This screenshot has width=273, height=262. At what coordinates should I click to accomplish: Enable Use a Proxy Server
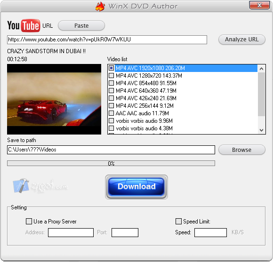(29, 221)
